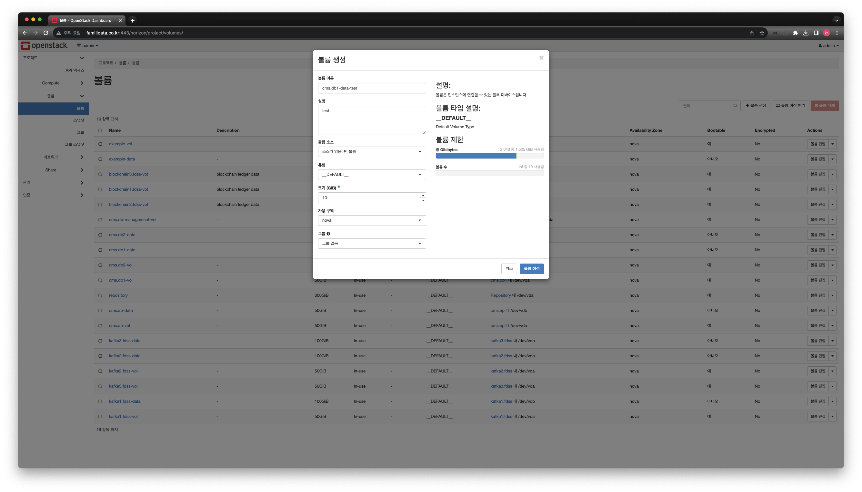This screenshot has height=492, width=862.
Task: Select the cms.db1-data volume checkbox
Action: (x=100, y=250)
